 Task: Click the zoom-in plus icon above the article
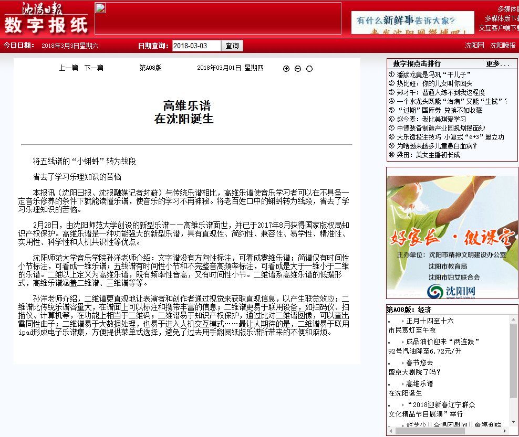tap(286, 69)
